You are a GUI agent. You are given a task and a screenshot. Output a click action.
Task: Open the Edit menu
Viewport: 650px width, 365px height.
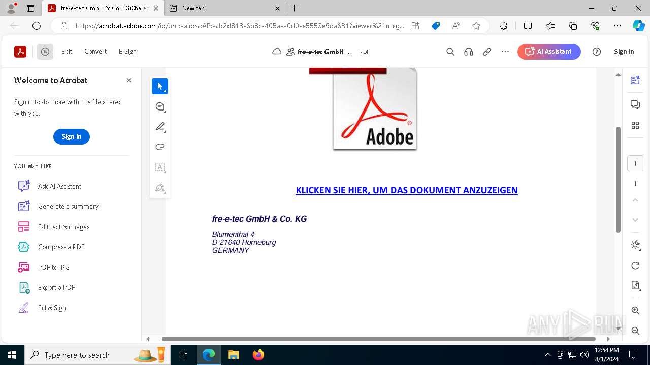pyautogui.click(x=67, y=51)
